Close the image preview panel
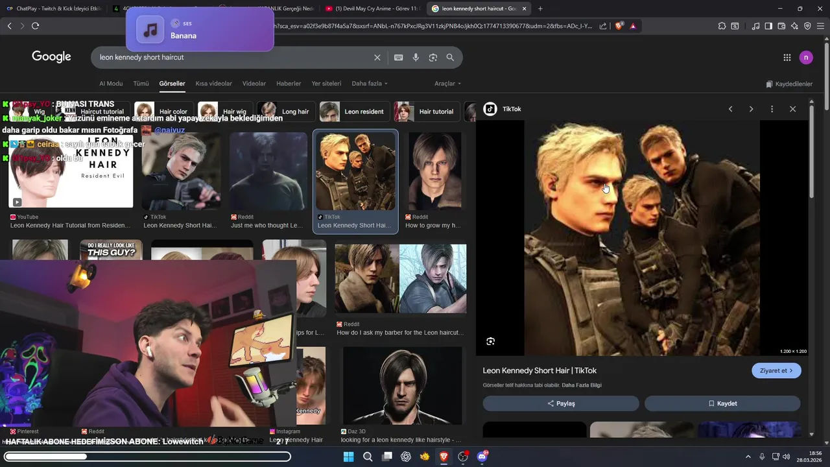 (x=792, y=109)
